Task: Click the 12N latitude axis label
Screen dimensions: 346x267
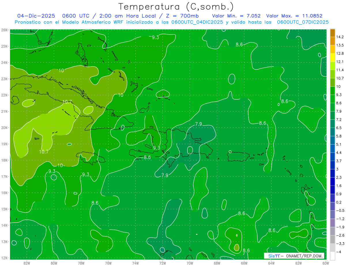Action: pyautogui.click(x=4, y=258)
